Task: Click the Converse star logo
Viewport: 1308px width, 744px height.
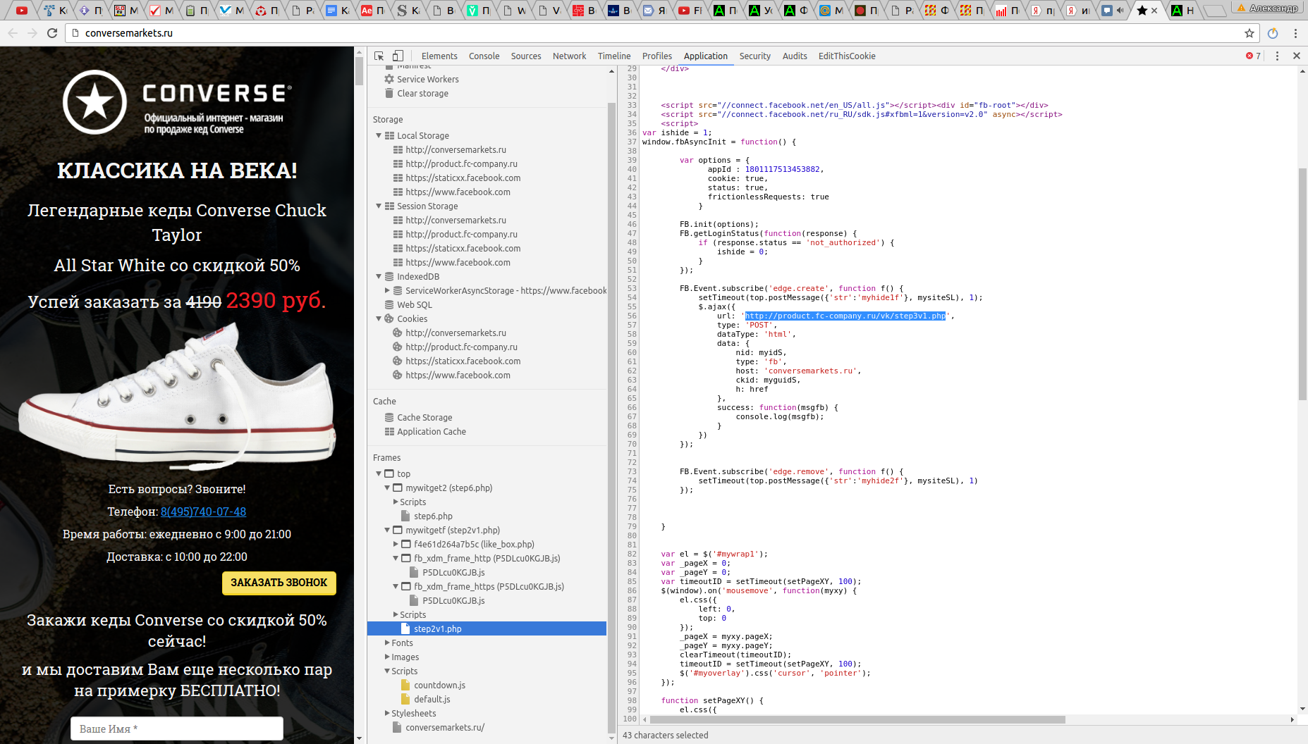Action: pyautogui.click(x=95, y=103)
